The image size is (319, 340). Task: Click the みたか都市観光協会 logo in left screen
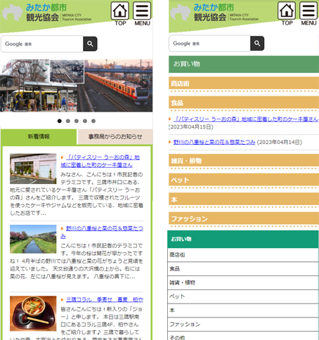click(47, 13)
